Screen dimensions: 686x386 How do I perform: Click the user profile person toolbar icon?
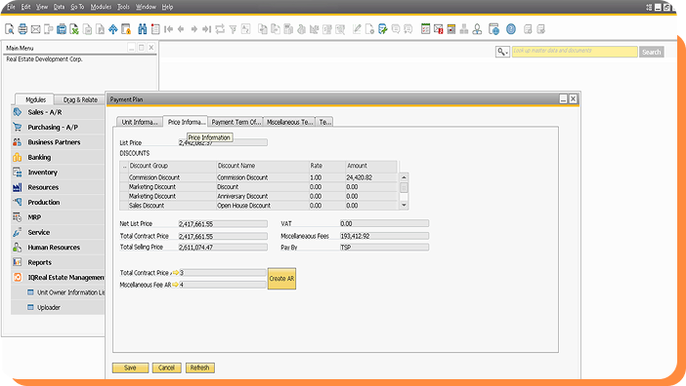pos(477,29)
